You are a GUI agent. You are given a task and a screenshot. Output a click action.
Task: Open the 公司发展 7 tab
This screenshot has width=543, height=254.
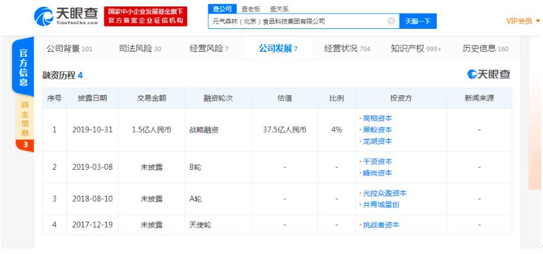point(278,49)
